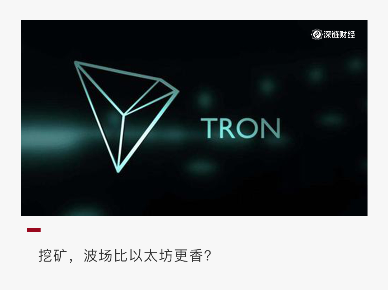Click the center junction of the TRON logo lines
This screenshot has width=388, height=290.
tap(124, 115)
